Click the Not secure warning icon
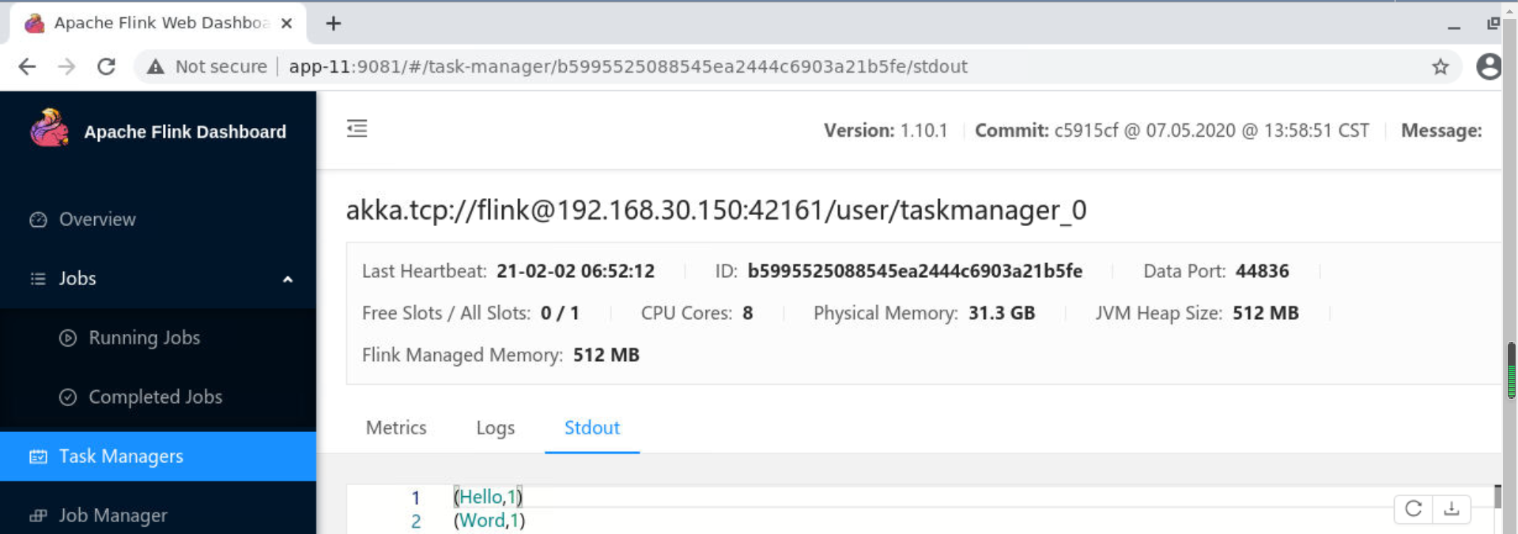This screenshot has height=534, width=1518. 156,66
